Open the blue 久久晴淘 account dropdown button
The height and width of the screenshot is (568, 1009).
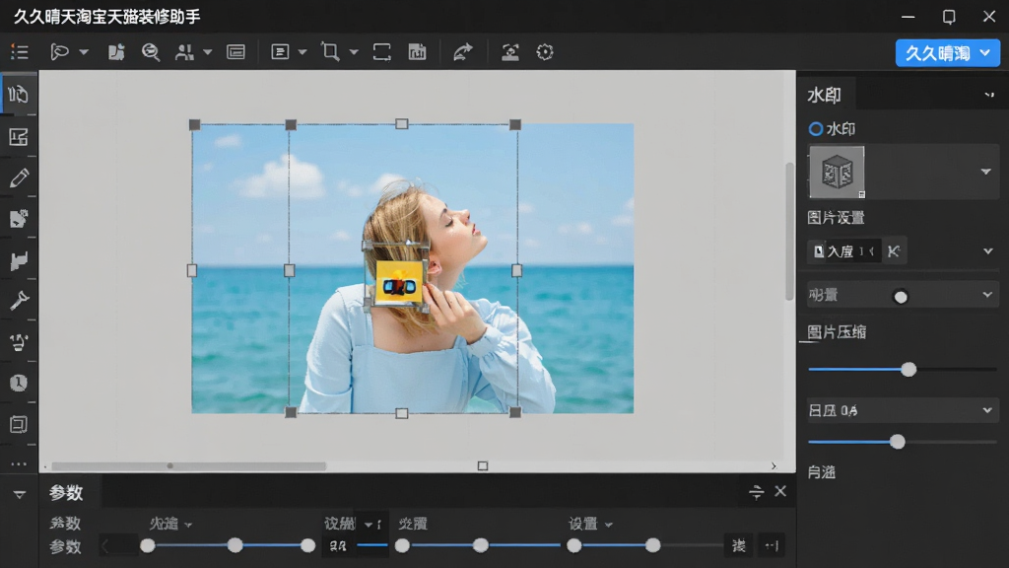pos(947,53)
